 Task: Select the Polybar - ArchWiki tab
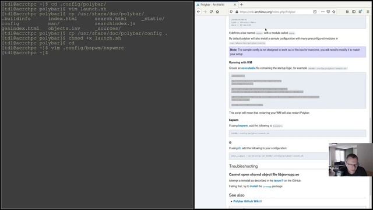(x=216, y=5)
